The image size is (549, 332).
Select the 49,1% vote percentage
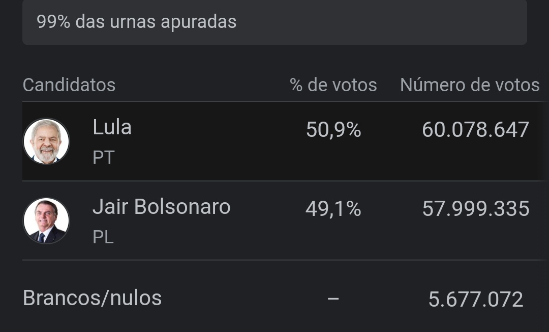point(333,209)
